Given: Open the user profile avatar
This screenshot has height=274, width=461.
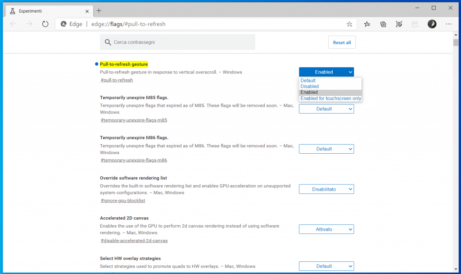Looking at the screenshot, I should 432,24.
